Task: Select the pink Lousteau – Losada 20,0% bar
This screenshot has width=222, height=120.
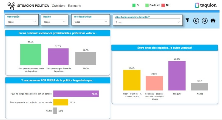Action: [x=154, y=83]
